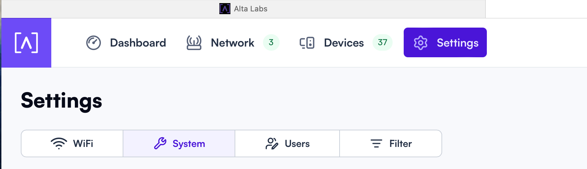Click the Network count badge showing 3

(x=271, y=42)
